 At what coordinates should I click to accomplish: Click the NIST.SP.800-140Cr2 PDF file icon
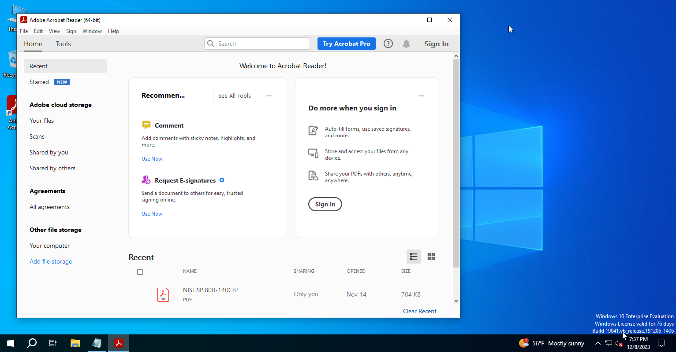[x=163, y=294]
